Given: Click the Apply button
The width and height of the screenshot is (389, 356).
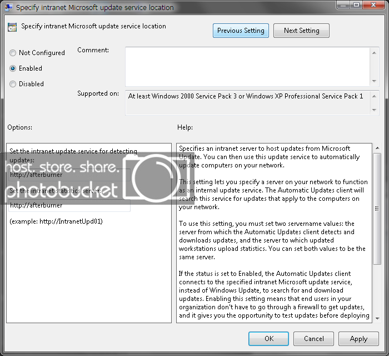Looking at the screenshot, I should click(x=358, y=339).
